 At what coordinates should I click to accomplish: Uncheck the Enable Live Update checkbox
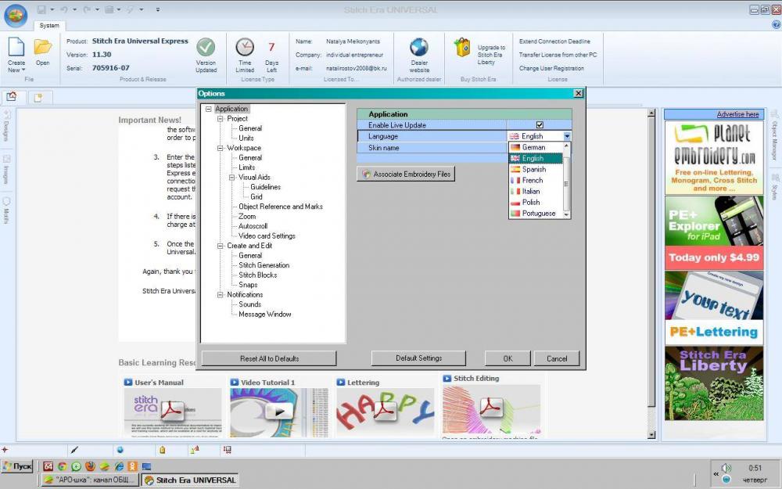pos(540,125)
